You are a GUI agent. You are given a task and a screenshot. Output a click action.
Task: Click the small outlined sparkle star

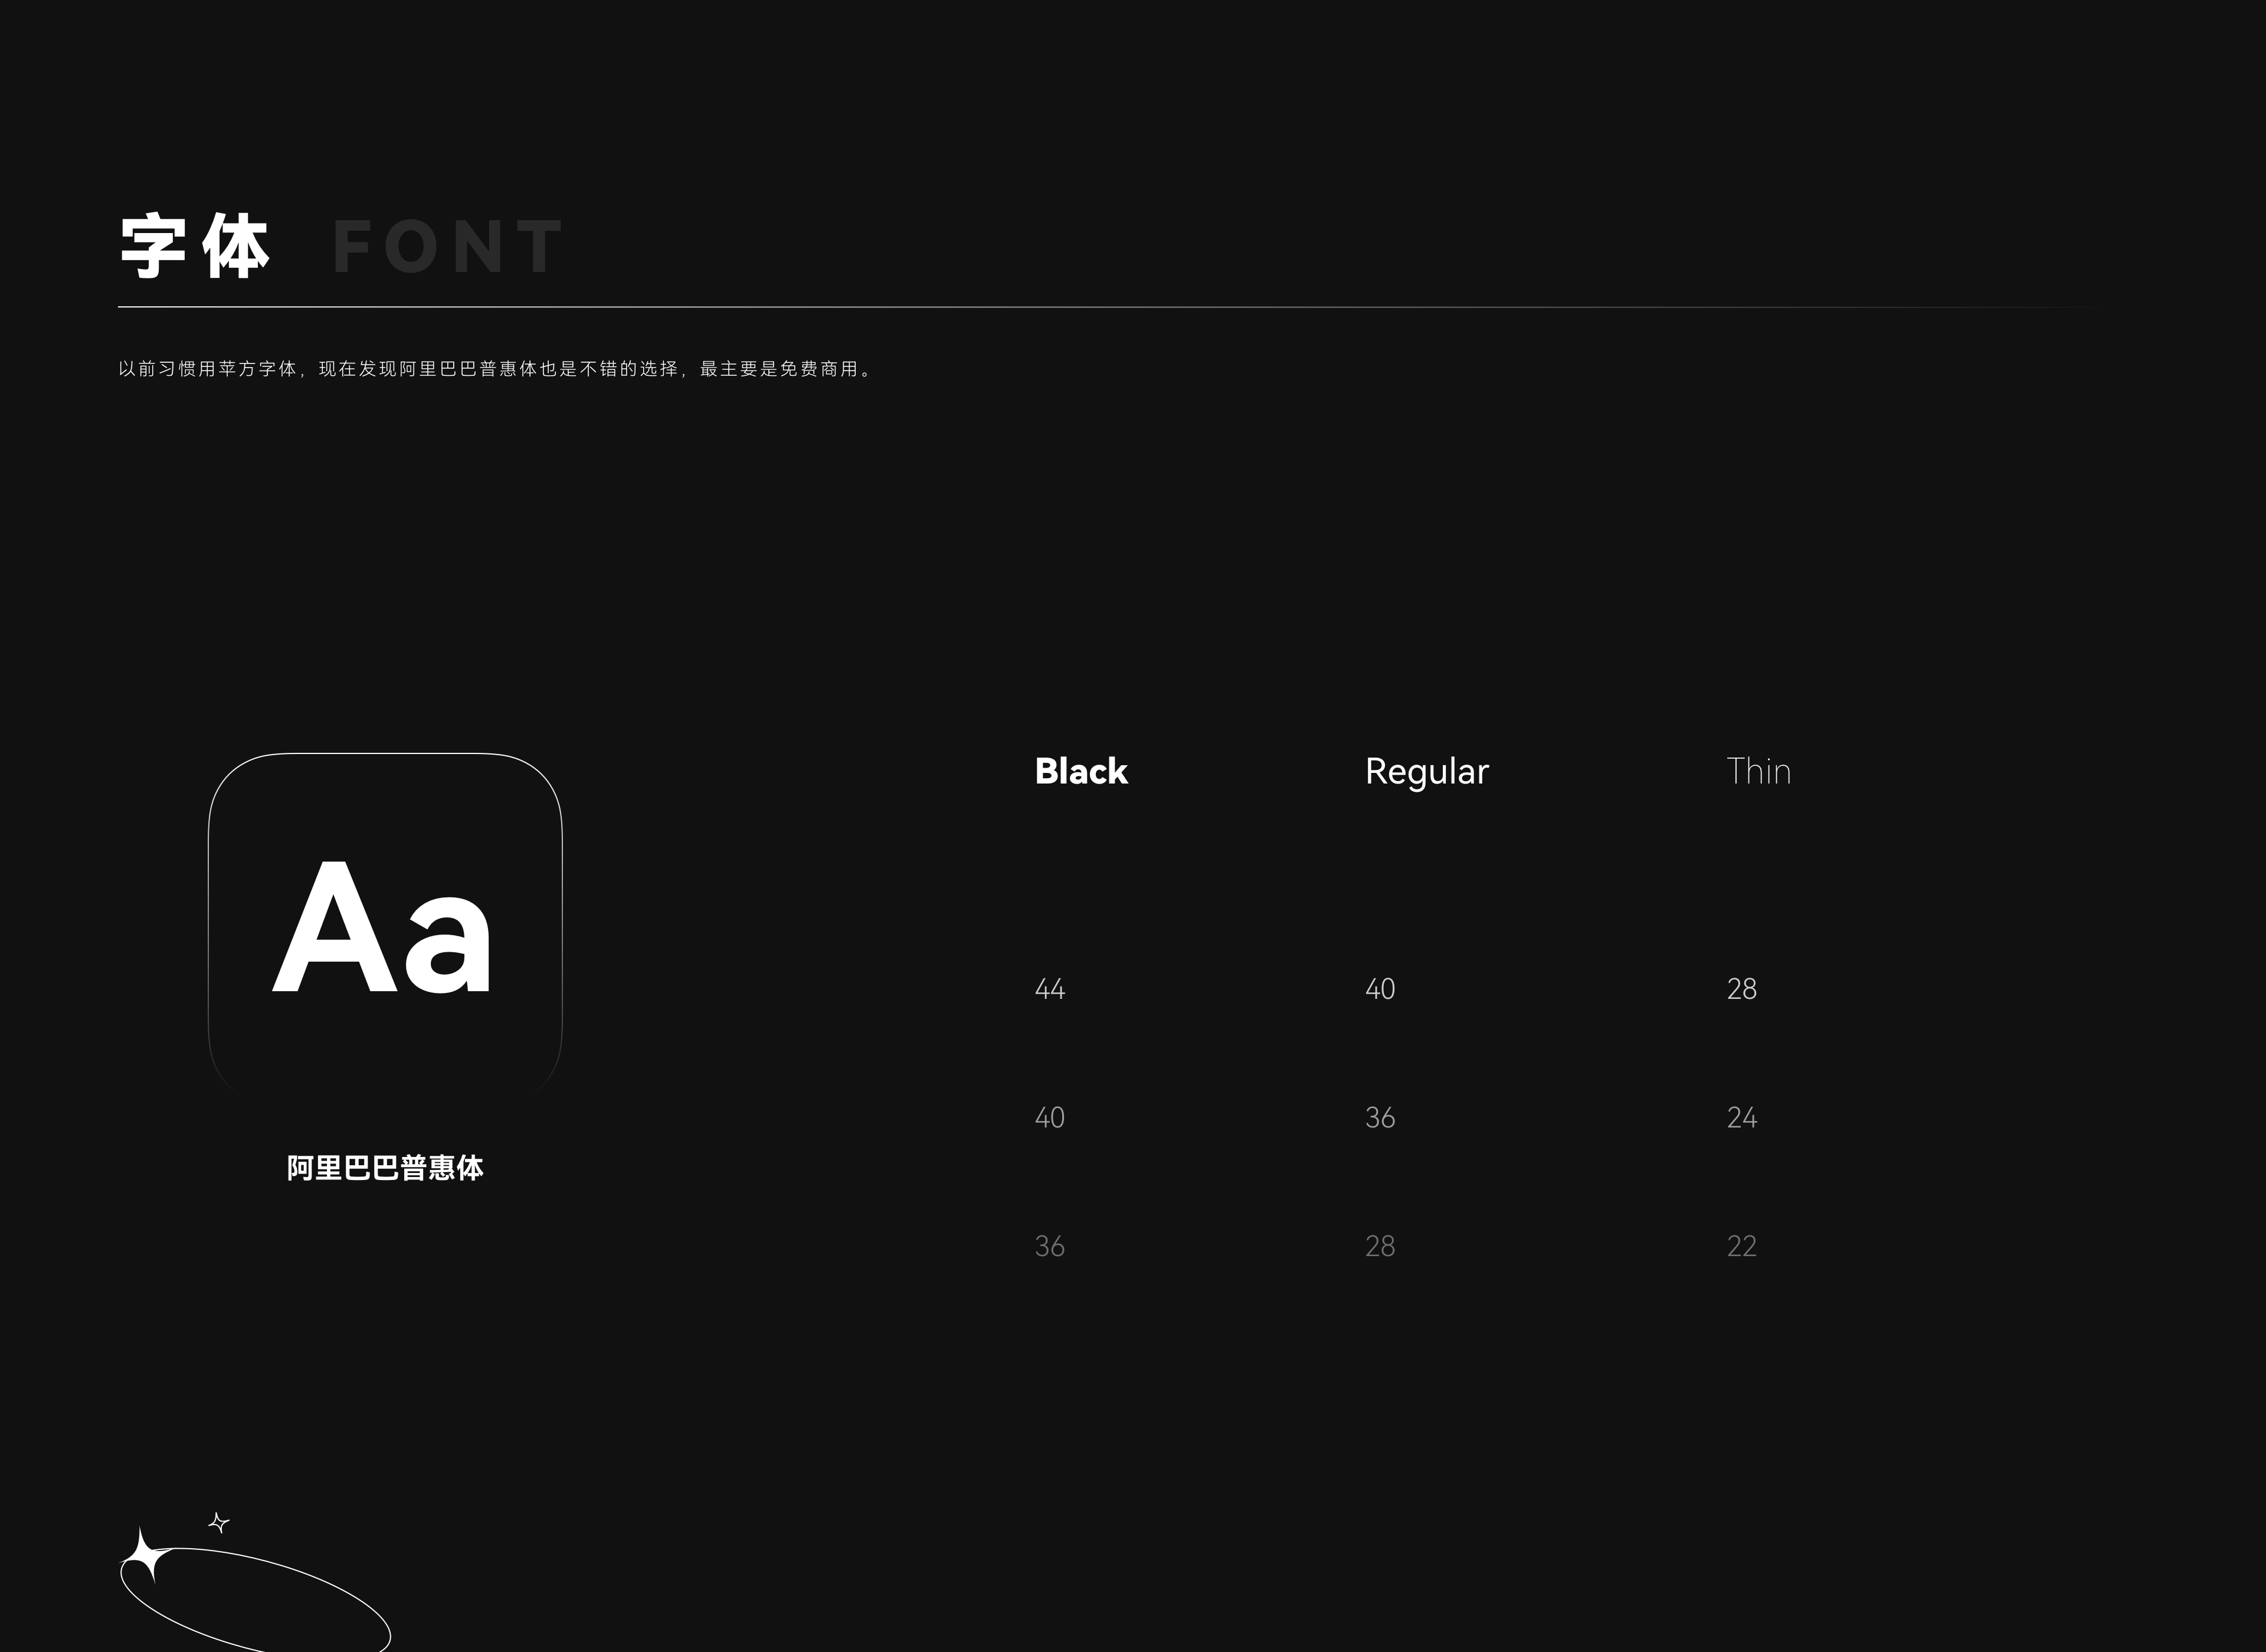click(219, 1523)
